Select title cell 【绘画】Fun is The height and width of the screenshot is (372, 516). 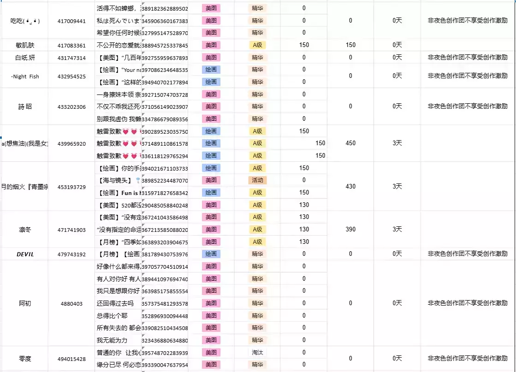(x=118, y=193)
